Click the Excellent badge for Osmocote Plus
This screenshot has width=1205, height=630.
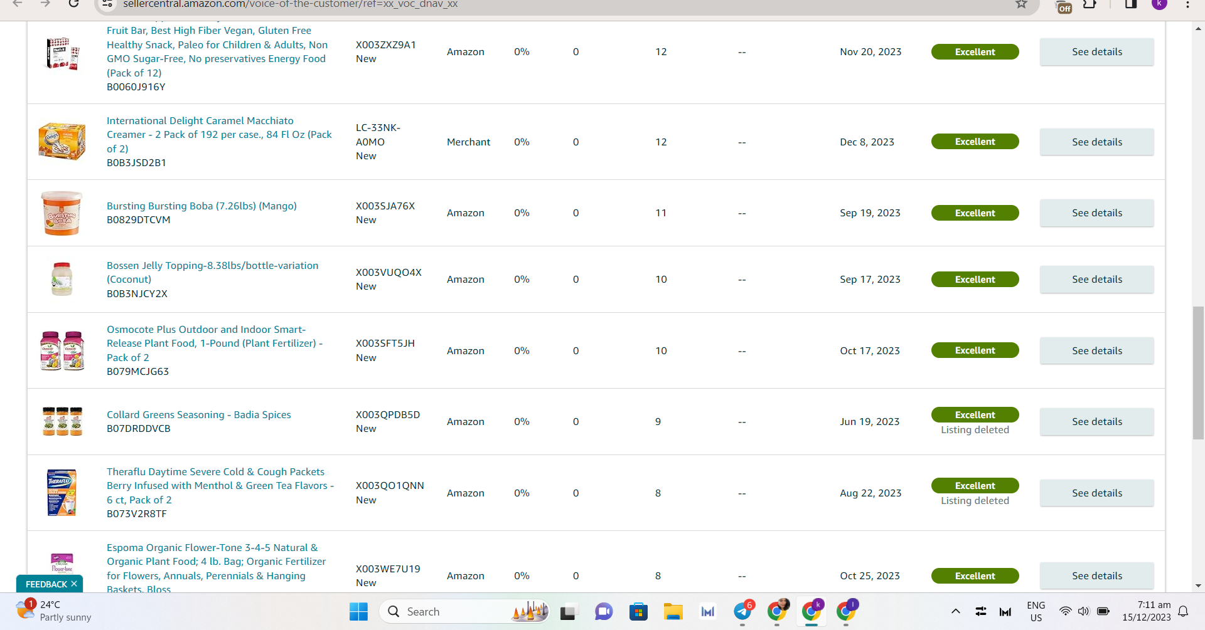975,350
